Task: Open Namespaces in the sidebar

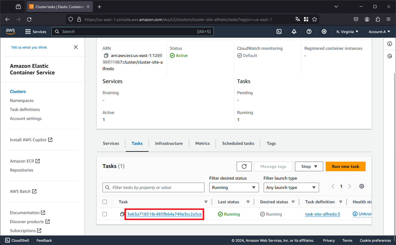Action: [x=22, y=100]
